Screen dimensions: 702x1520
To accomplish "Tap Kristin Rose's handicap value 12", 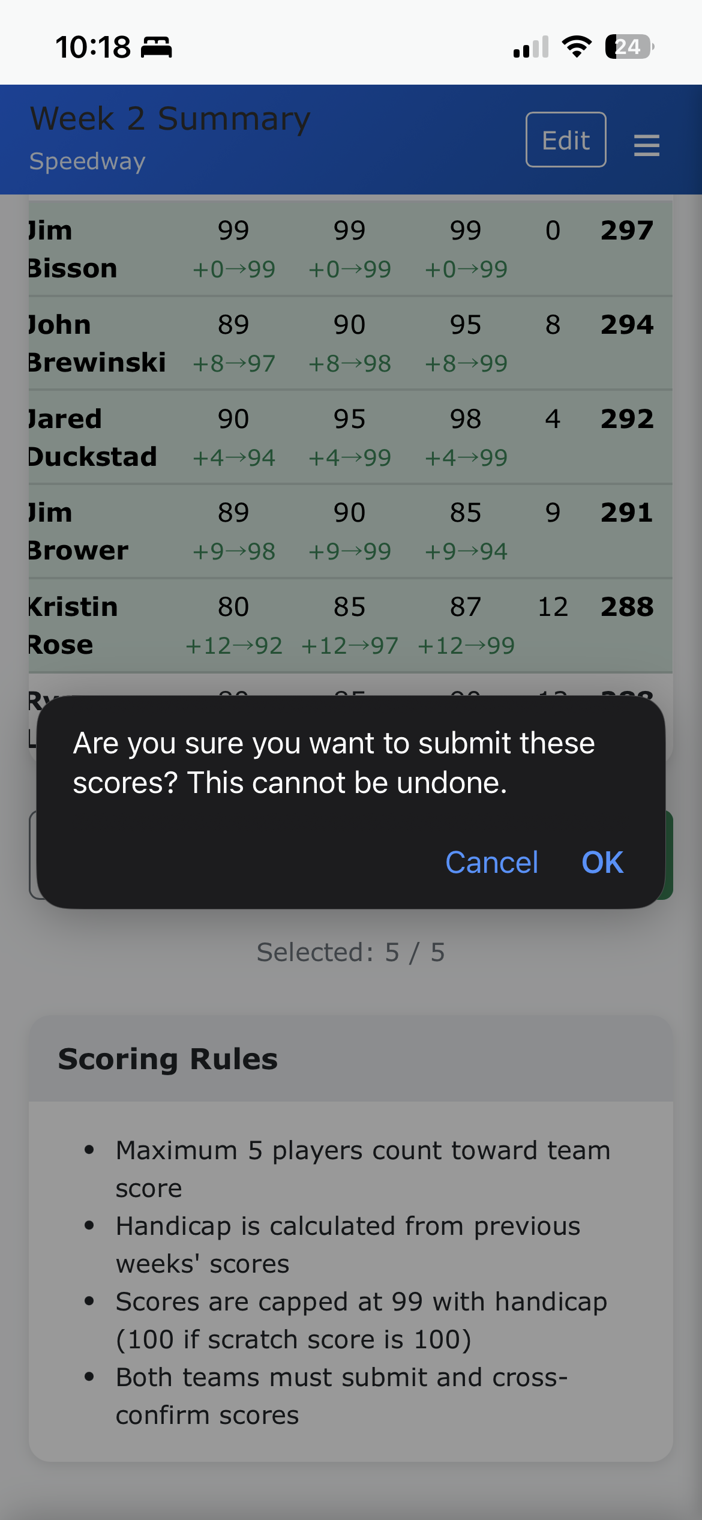I will point(554,607).
